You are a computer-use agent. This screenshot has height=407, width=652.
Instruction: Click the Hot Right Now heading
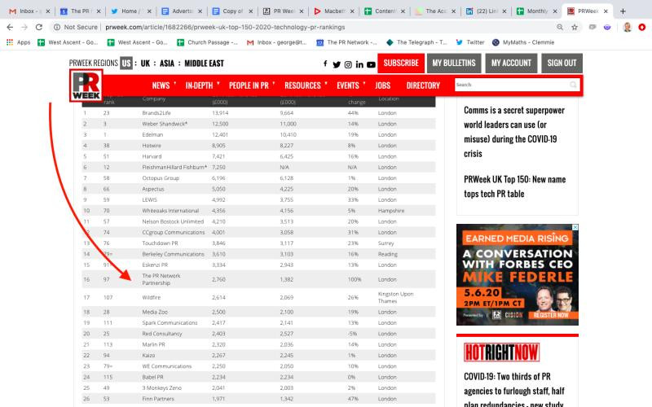501,352
